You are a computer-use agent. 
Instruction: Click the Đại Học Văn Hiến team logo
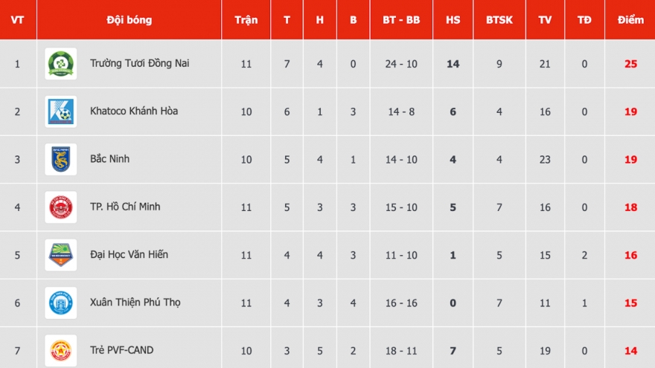point(60,255)
